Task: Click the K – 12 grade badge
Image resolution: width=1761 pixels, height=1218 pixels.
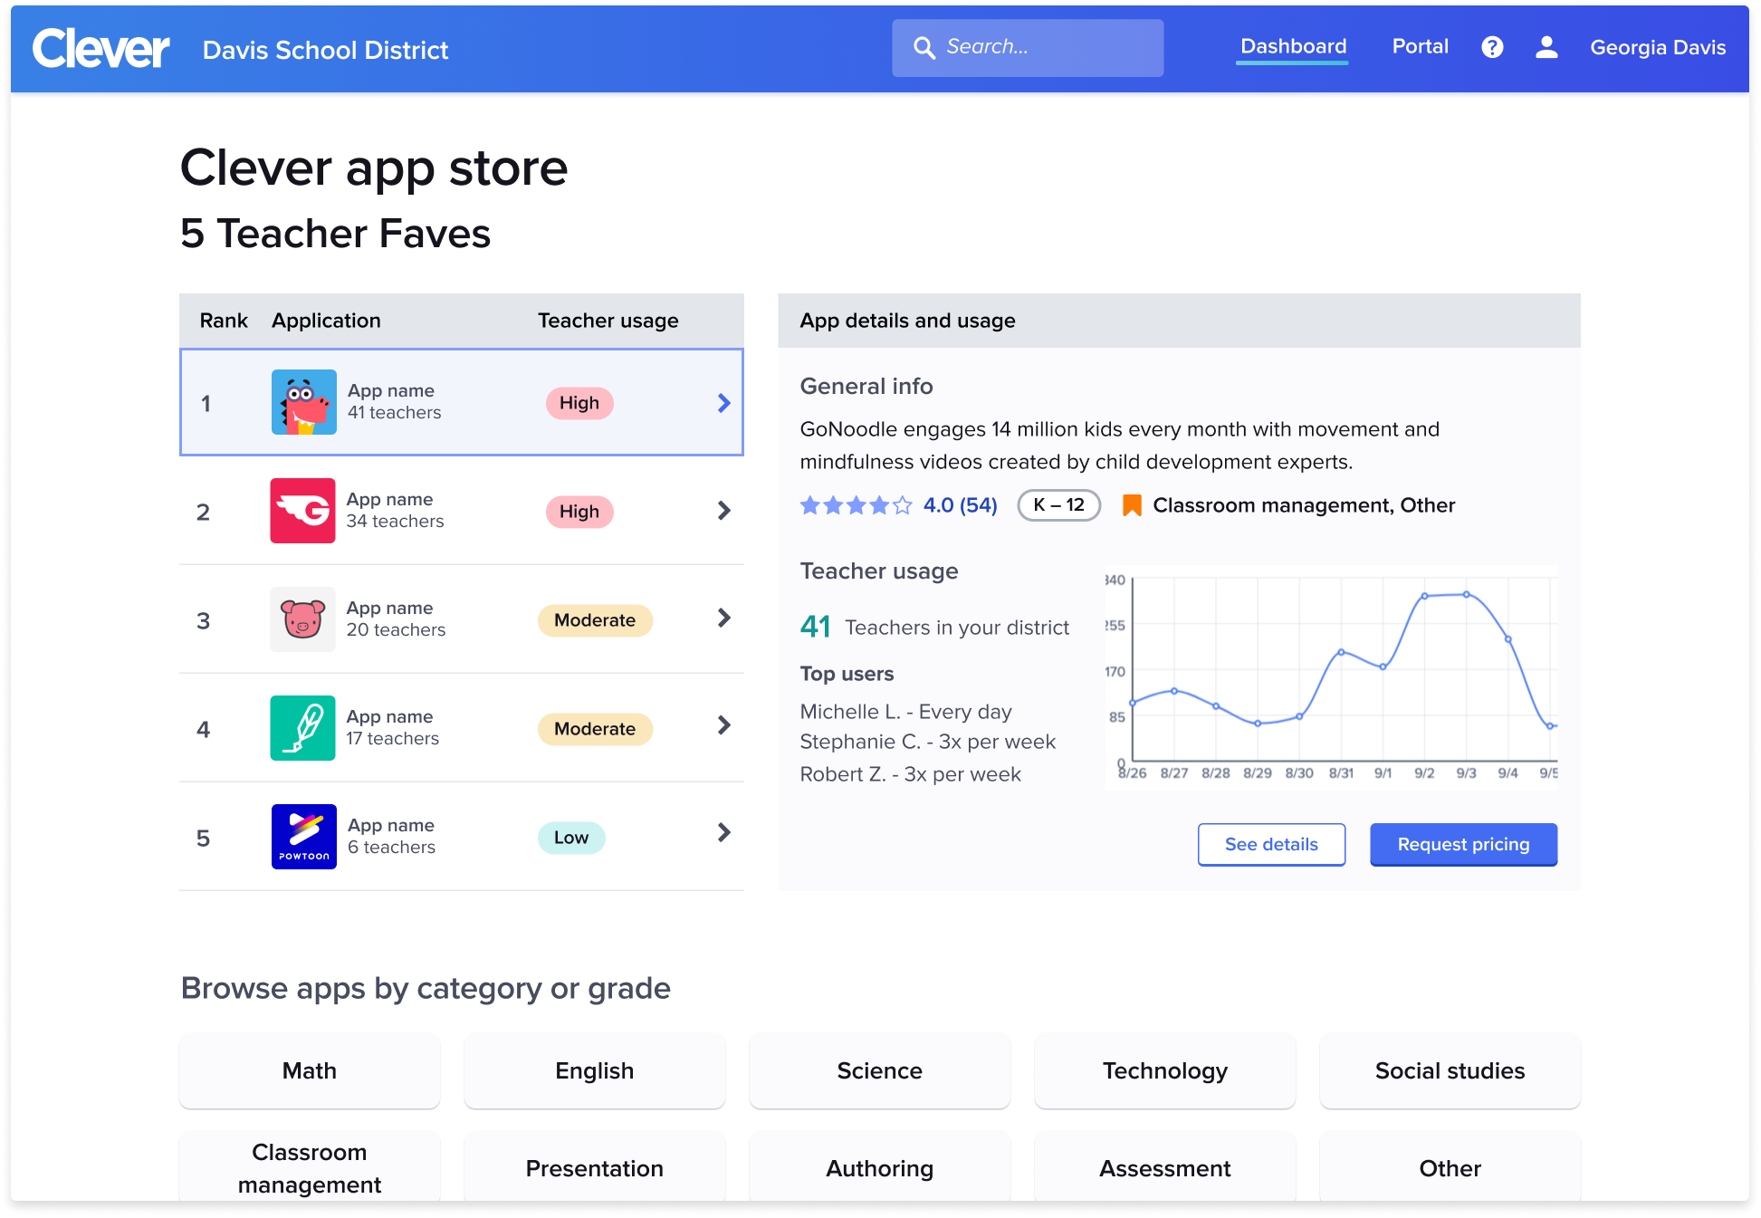Action: [1058, 505]
